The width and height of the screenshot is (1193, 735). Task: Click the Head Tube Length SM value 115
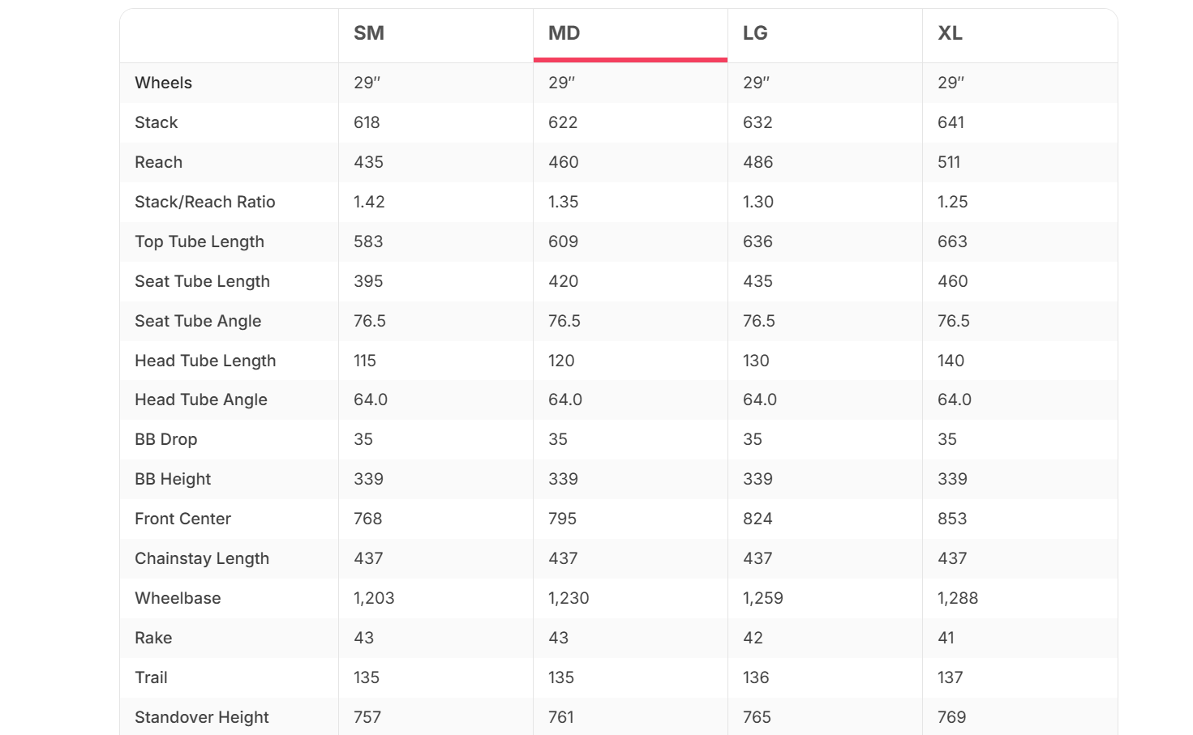tap(365, 361)
